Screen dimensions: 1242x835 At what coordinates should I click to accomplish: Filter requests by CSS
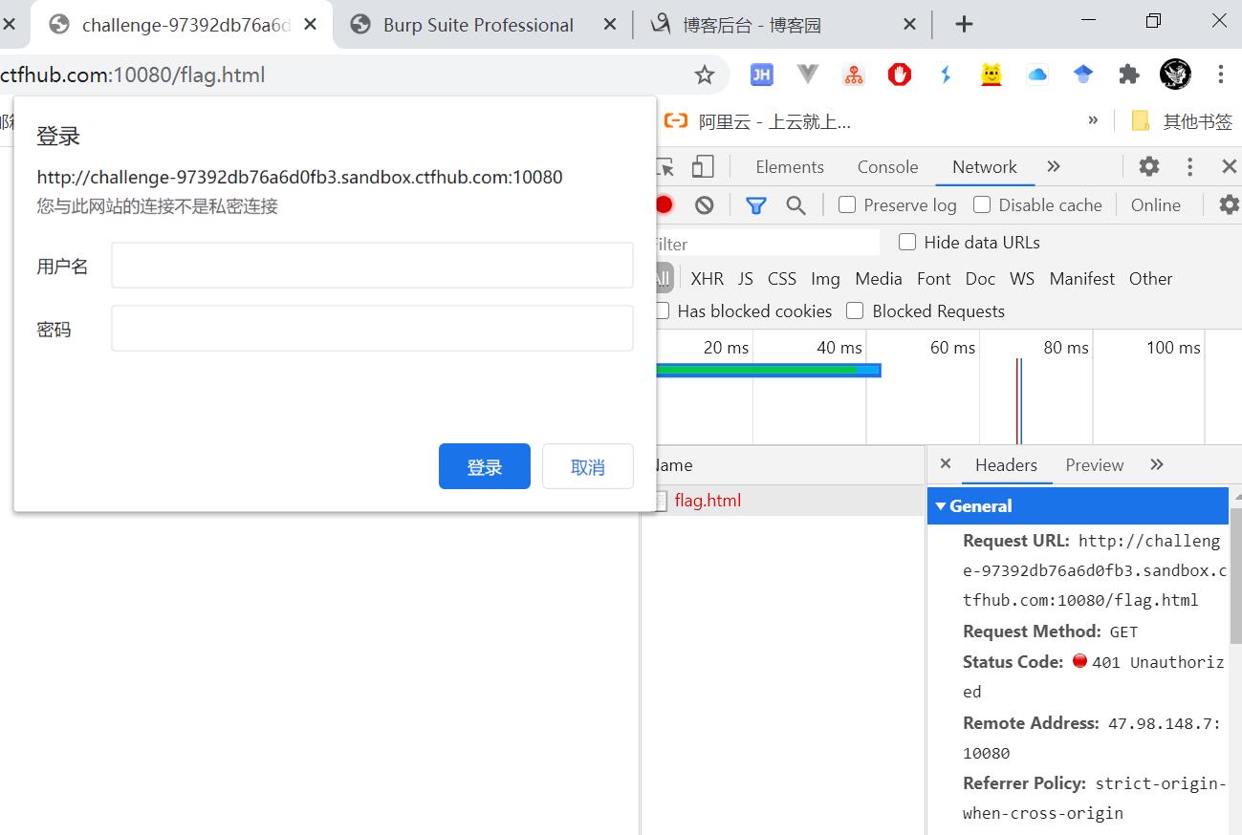point(782,278)
